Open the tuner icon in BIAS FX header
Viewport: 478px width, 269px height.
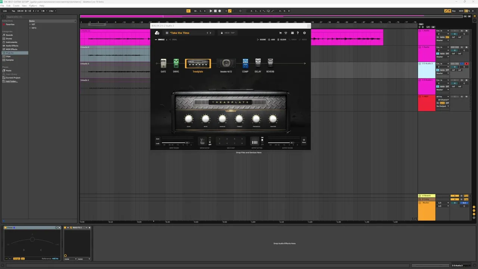click(x=286, y=33)
